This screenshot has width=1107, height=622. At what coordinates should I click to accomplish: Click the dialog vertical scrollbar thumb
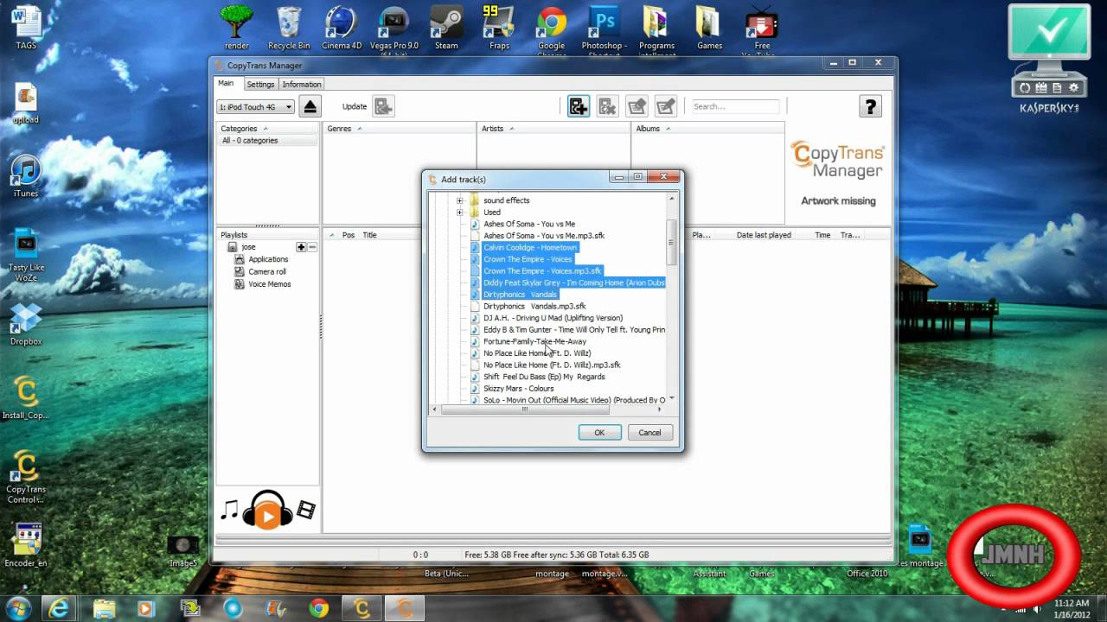click(x=671, y=244)
